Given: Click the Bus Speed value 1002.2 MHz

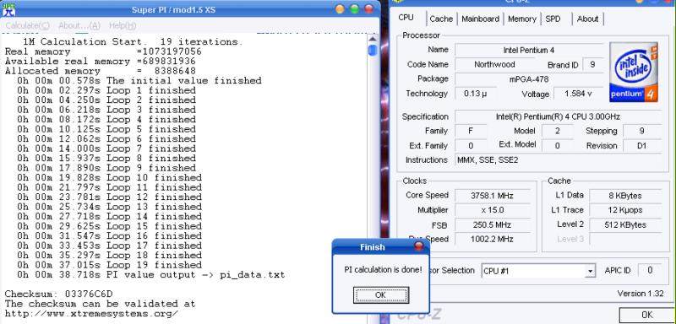Looking at the screenshot, I should click(x=492, y=240).
